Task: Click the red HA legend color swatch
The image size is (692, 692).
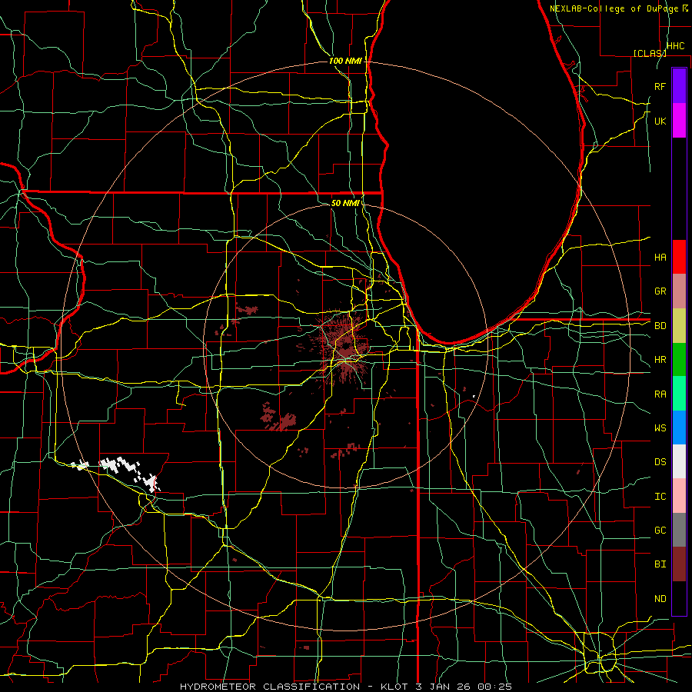Action: [x=679, y=257]
